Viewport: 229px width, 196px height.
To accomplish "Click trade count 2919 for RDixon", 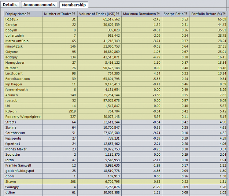I will (72, 111).
